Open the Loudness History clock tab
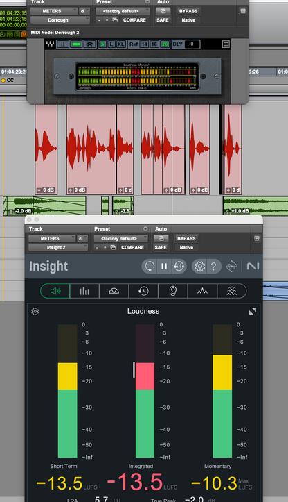 (143, 291)
